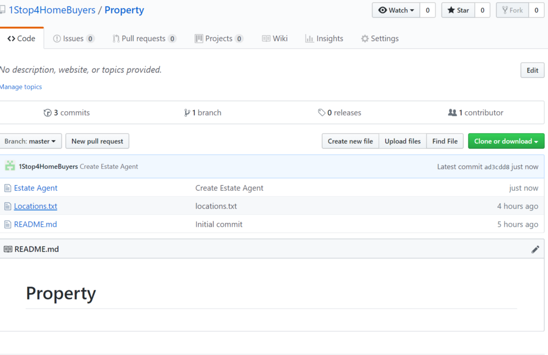548x355 pixels.
Task: Click the Issues exclamation icon
Action: [57, 38]
